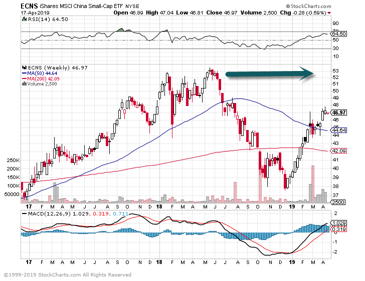
Task: Click the RSI(14) 64.50 label
Action: [x=48, y=19]
